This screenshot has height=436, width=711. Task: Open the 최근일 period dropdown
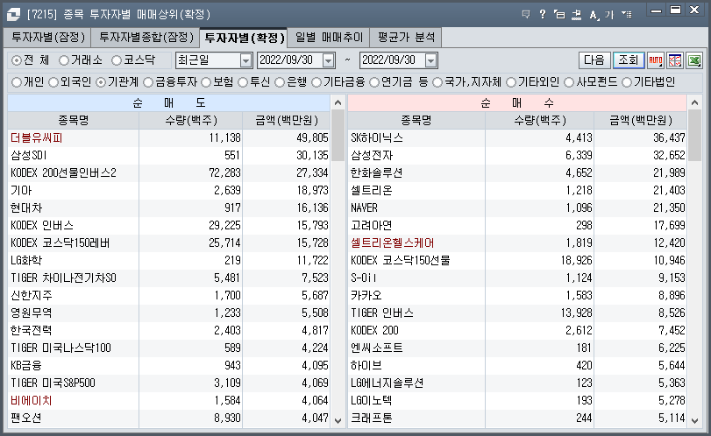click(x=245, y=60)
